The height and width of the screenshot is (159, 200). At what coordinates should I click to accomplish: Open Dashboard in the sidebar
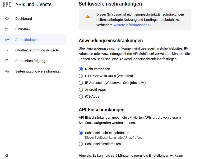(x=33, y=18)
